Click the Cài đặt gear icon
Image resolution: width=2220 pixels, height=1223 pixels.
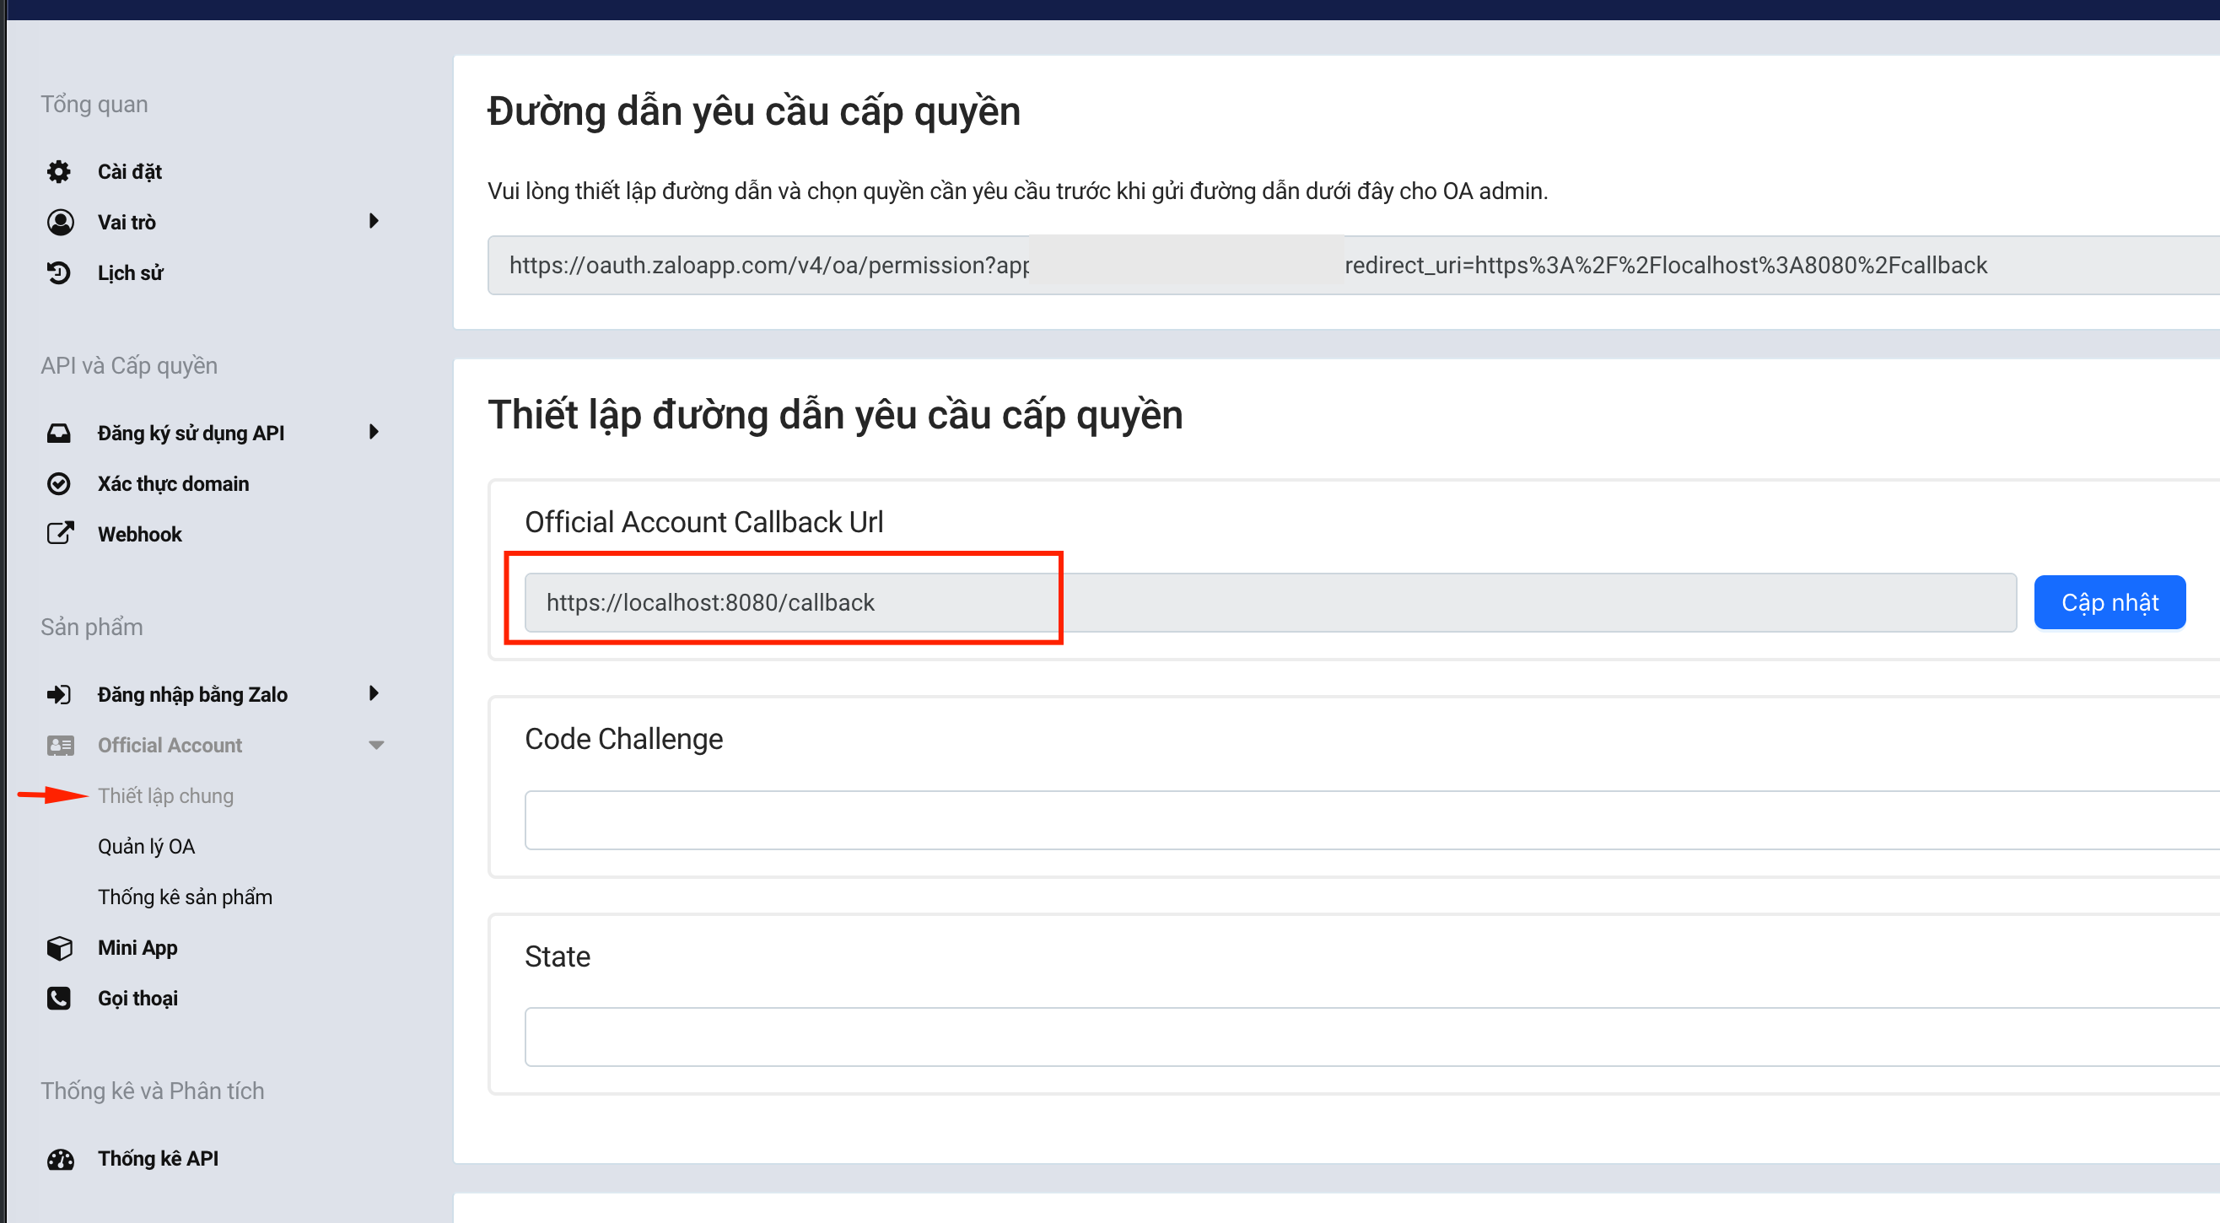[58, 170]
